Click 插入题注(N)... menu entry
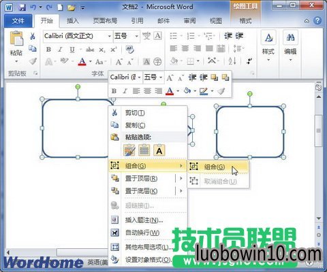Screen dimensions: 327x272 [148, 220]
